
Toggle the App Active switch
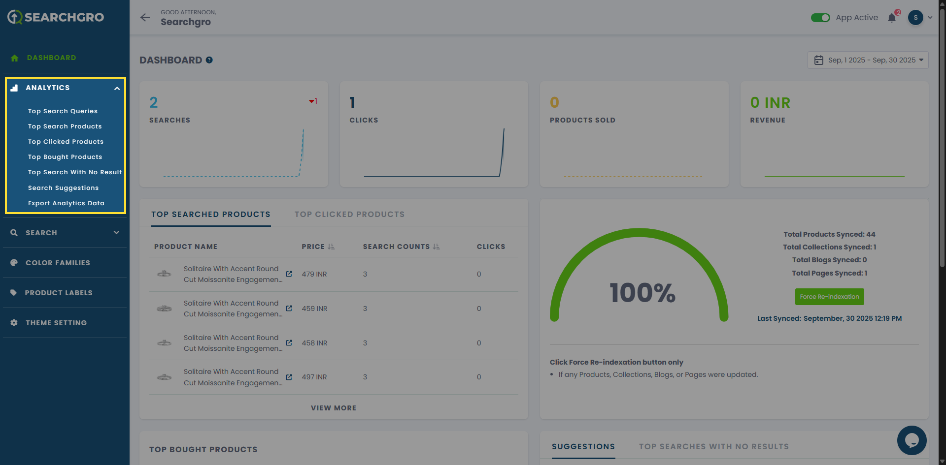click(820, 18)
